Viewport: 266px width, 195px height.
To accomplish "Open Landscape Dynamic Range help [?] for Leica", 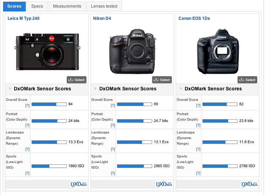I will tap(27, 149).
